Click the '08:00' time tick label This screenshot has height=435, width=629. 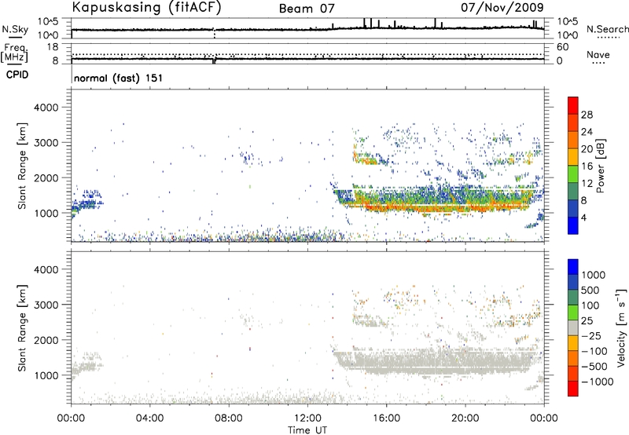click(x=229, y=419)
